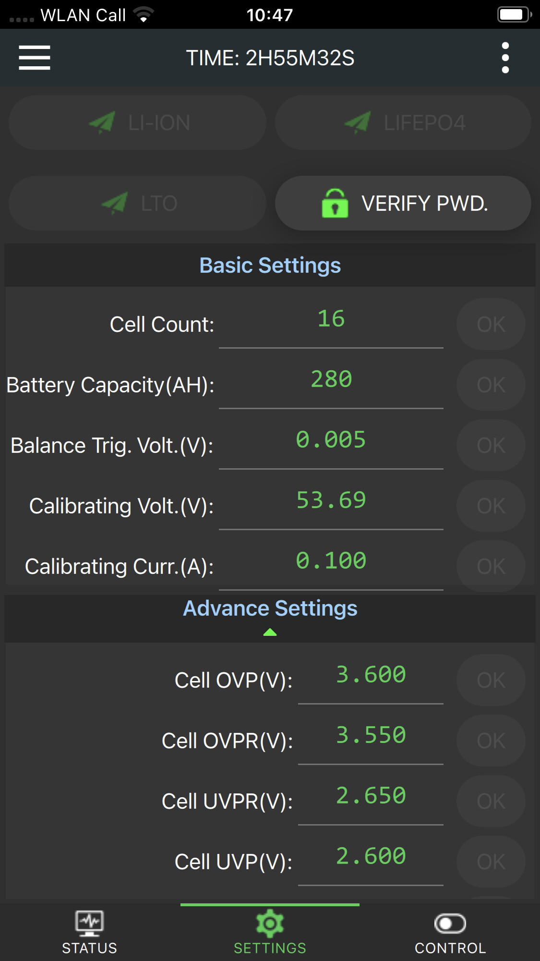This screenshot has height=961, width=540.
Task: Confirm Cell Count with OK button
Action: (x=491, y=324)
